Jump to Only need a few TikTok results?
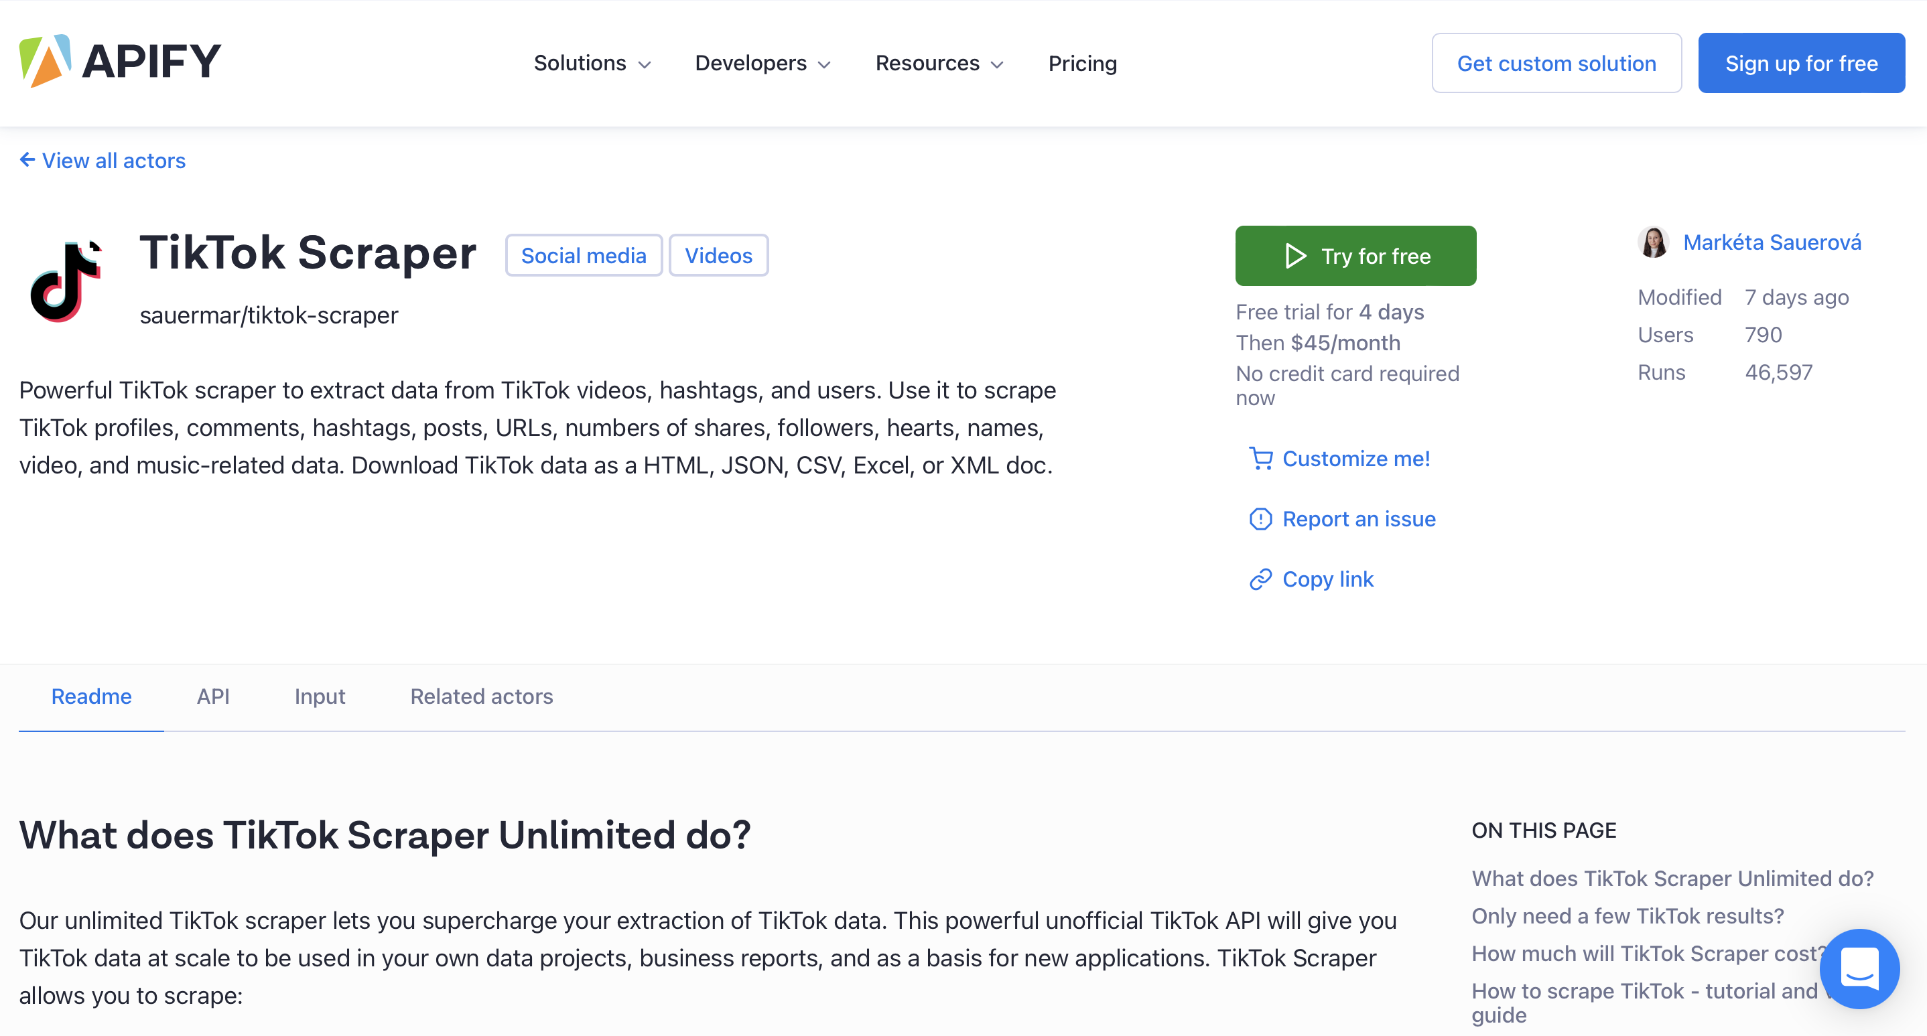 point(1627,915)
